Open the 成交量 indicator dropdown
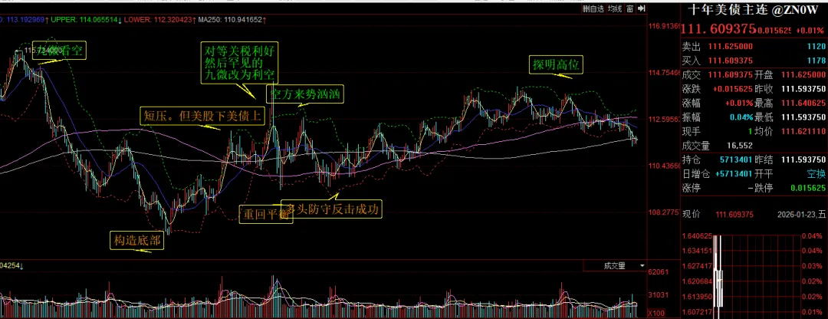The height and width of the screenshot is (319, 828). point(614,265)
